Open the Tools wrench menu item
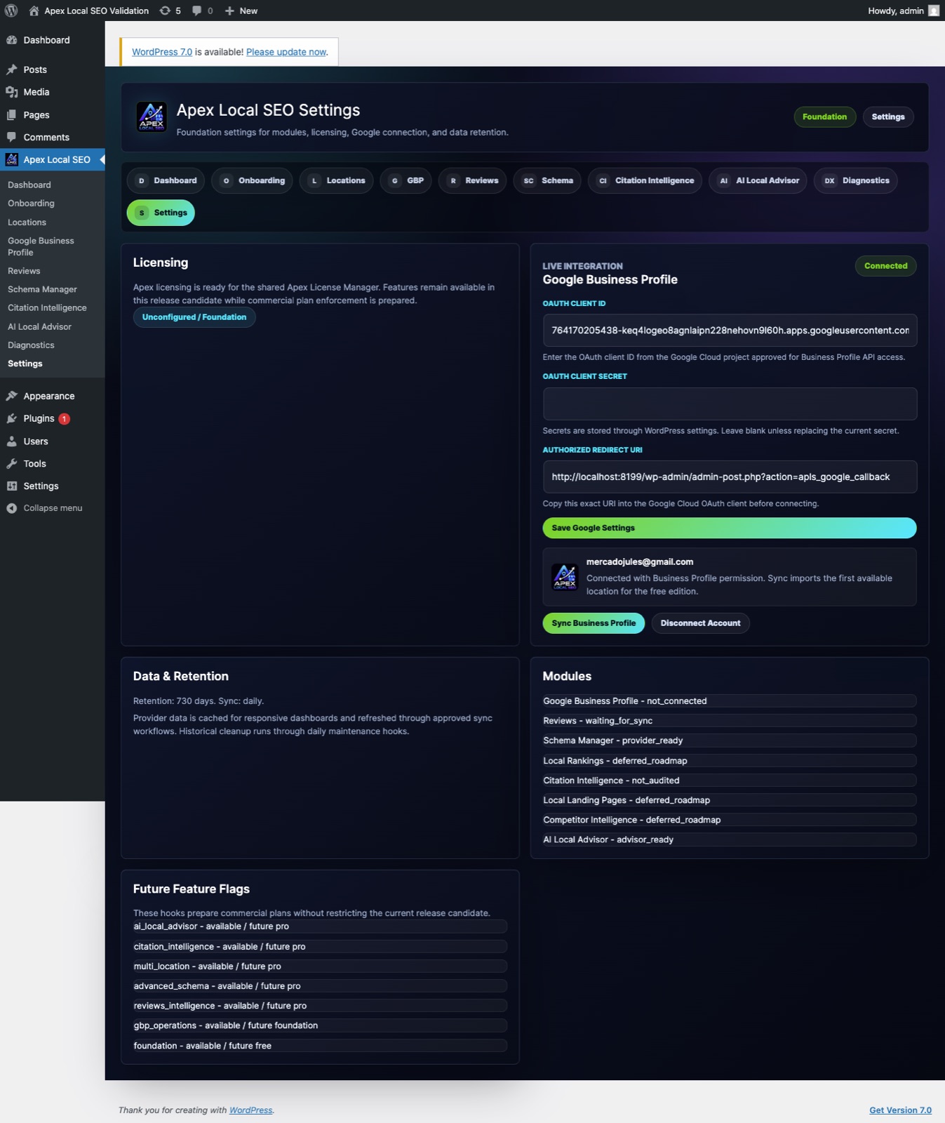945x1123 pixels. [x=34, y=464]
